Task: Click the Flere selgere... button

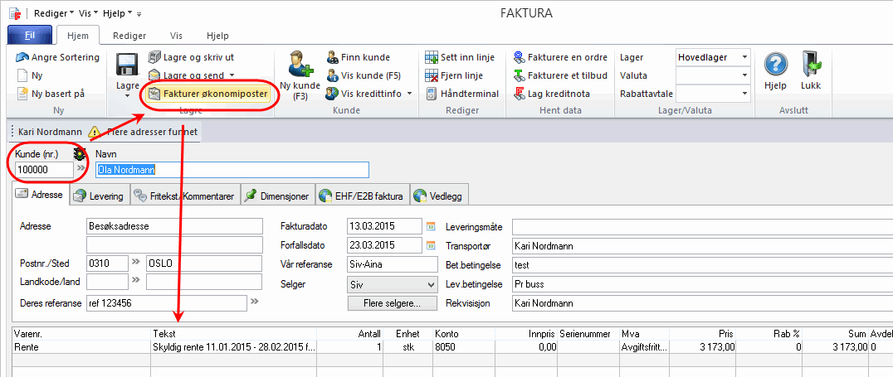Action: [392, 303]
